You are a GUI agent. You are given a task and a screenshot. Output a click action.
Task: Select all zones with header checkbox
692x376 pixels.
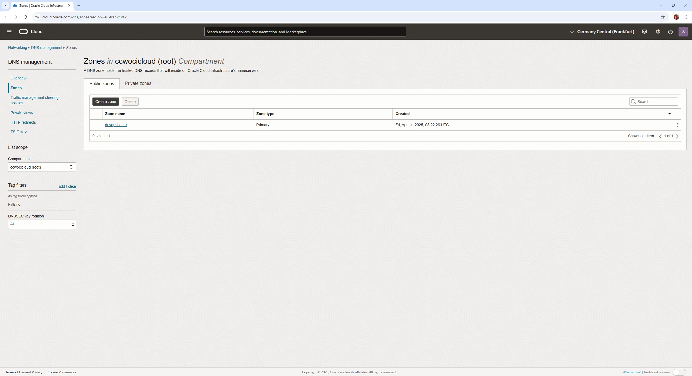click(x=96, y=114)
